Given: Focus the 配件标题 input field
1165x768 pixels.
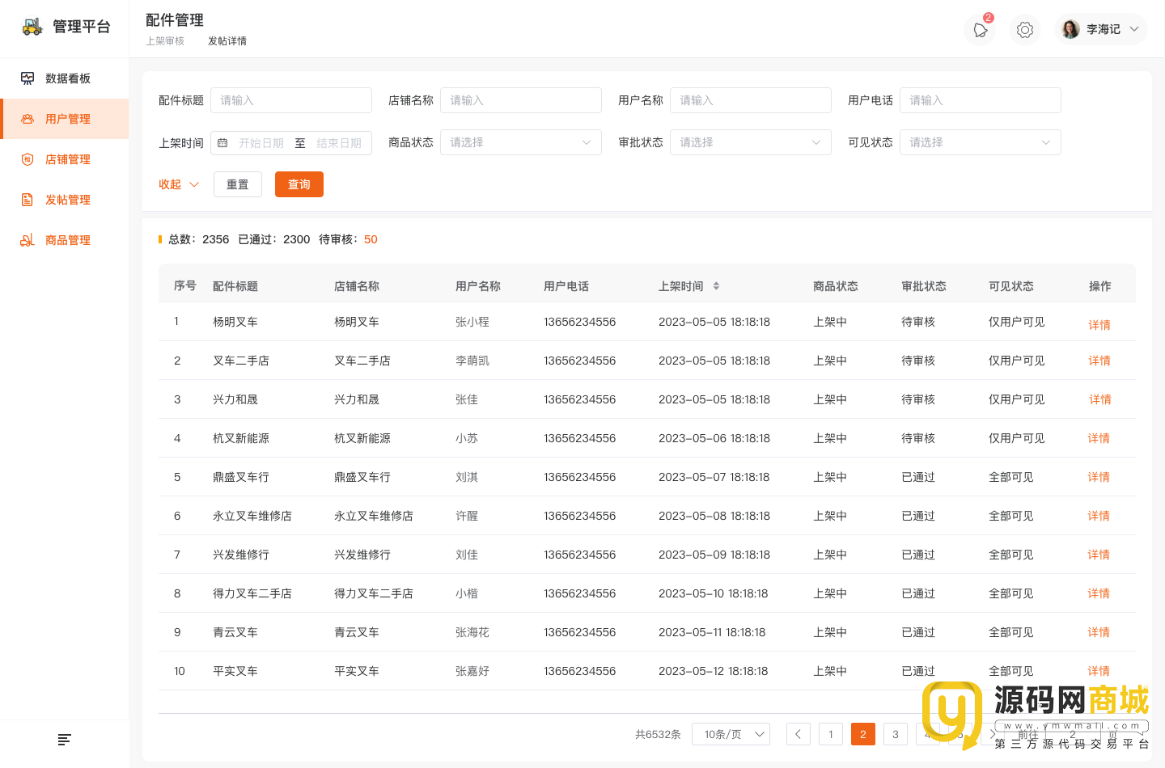Looking at the screenshot, I should 291,100.
